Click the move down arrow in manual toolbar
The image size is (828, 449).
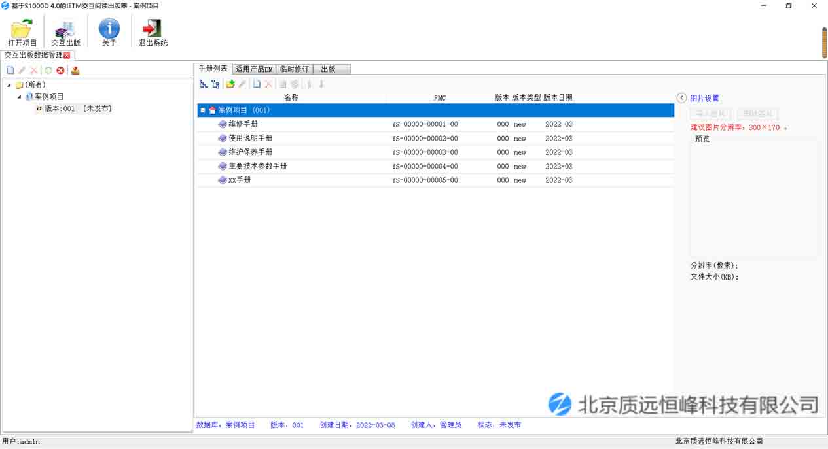[x=321, y=84]
